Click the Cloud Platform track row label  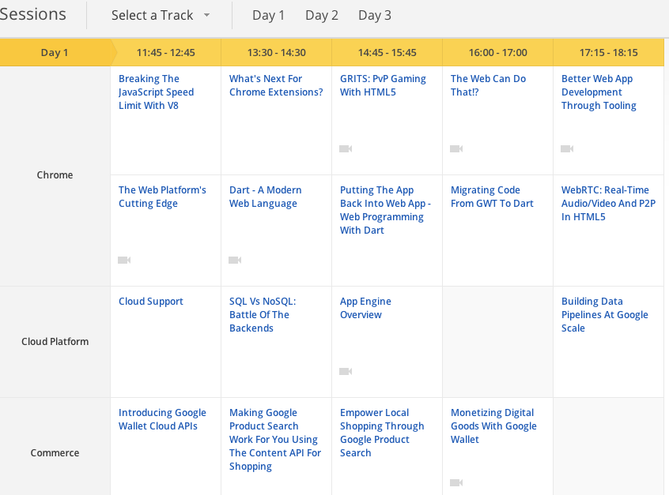coord(55,342)
